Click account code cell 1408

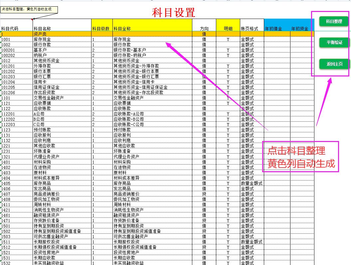[17, 199]
